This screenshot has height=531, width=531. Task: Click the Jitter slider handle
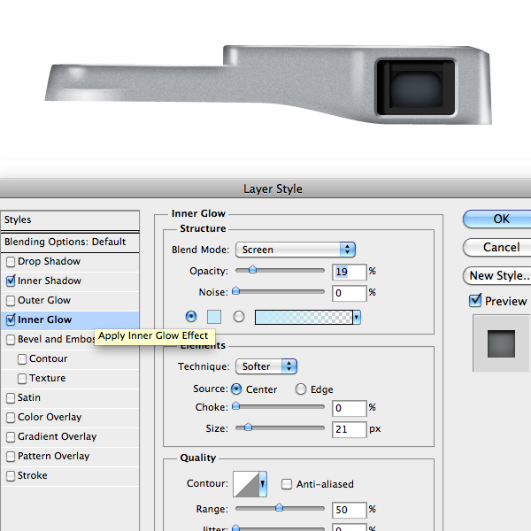[x=236, y=527]
